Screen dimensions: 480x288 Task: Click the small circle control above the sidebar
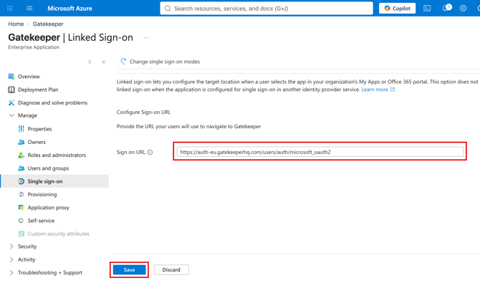click(90, 62)
